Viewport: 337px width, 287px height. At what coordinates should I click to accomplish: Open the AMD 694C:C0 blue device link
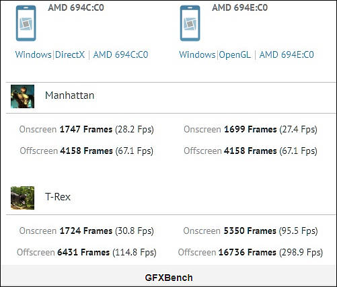click(120, 54)
